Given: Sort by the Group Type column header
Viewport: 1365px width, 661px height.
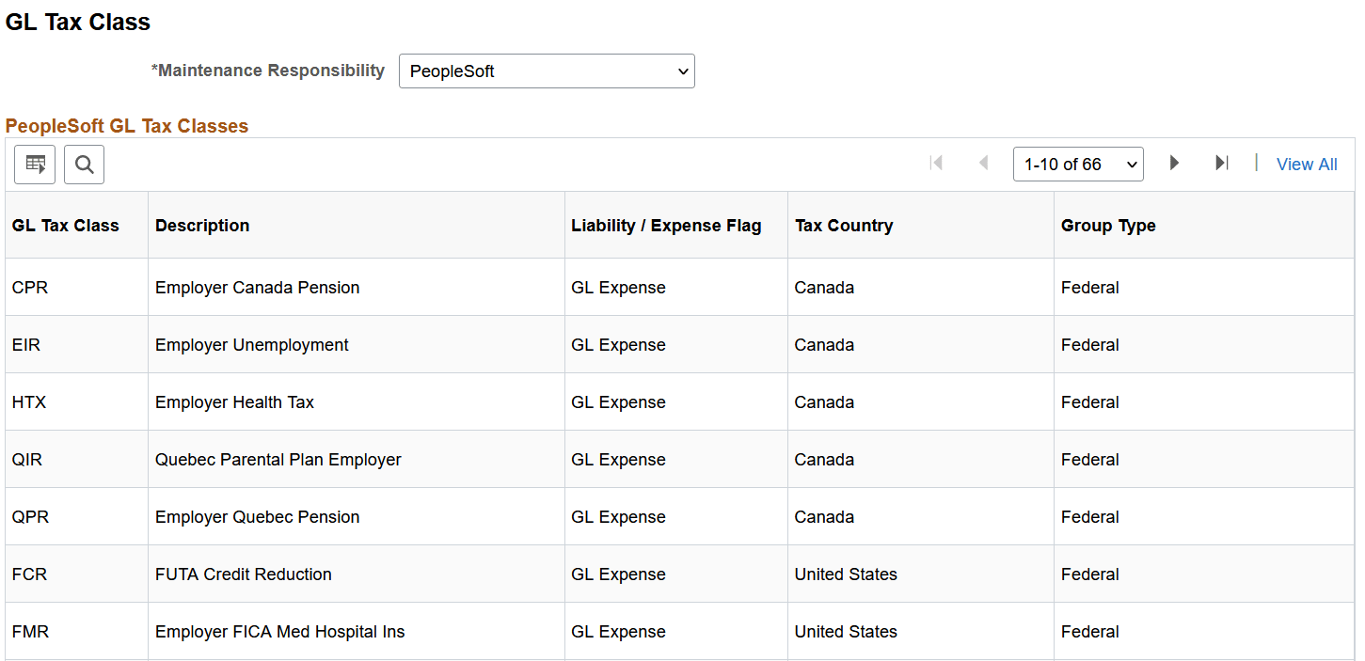Looking at the screenshot, I should [x=1108, y=225].
